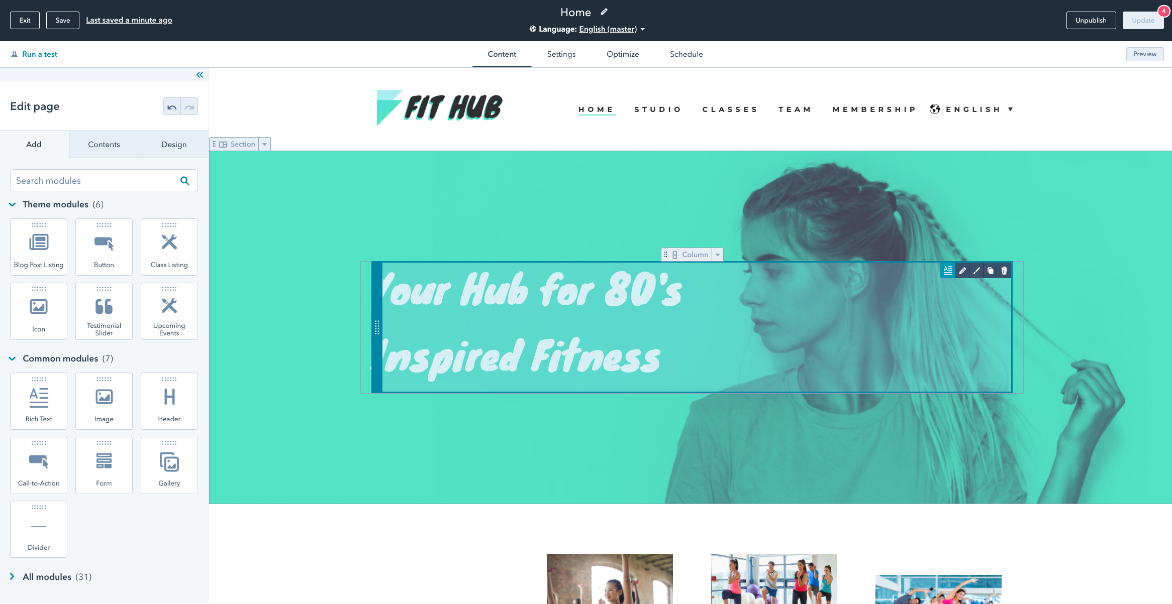Click the search modules input field
Screen dimensions: 1172x604
[93, 181]
